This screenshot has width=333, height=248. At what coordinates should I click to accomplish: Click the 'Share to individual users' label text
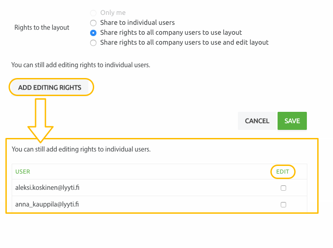[137, 23]
